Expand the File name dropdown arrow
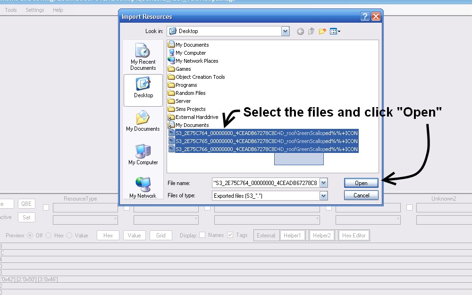 pos(323,183)
